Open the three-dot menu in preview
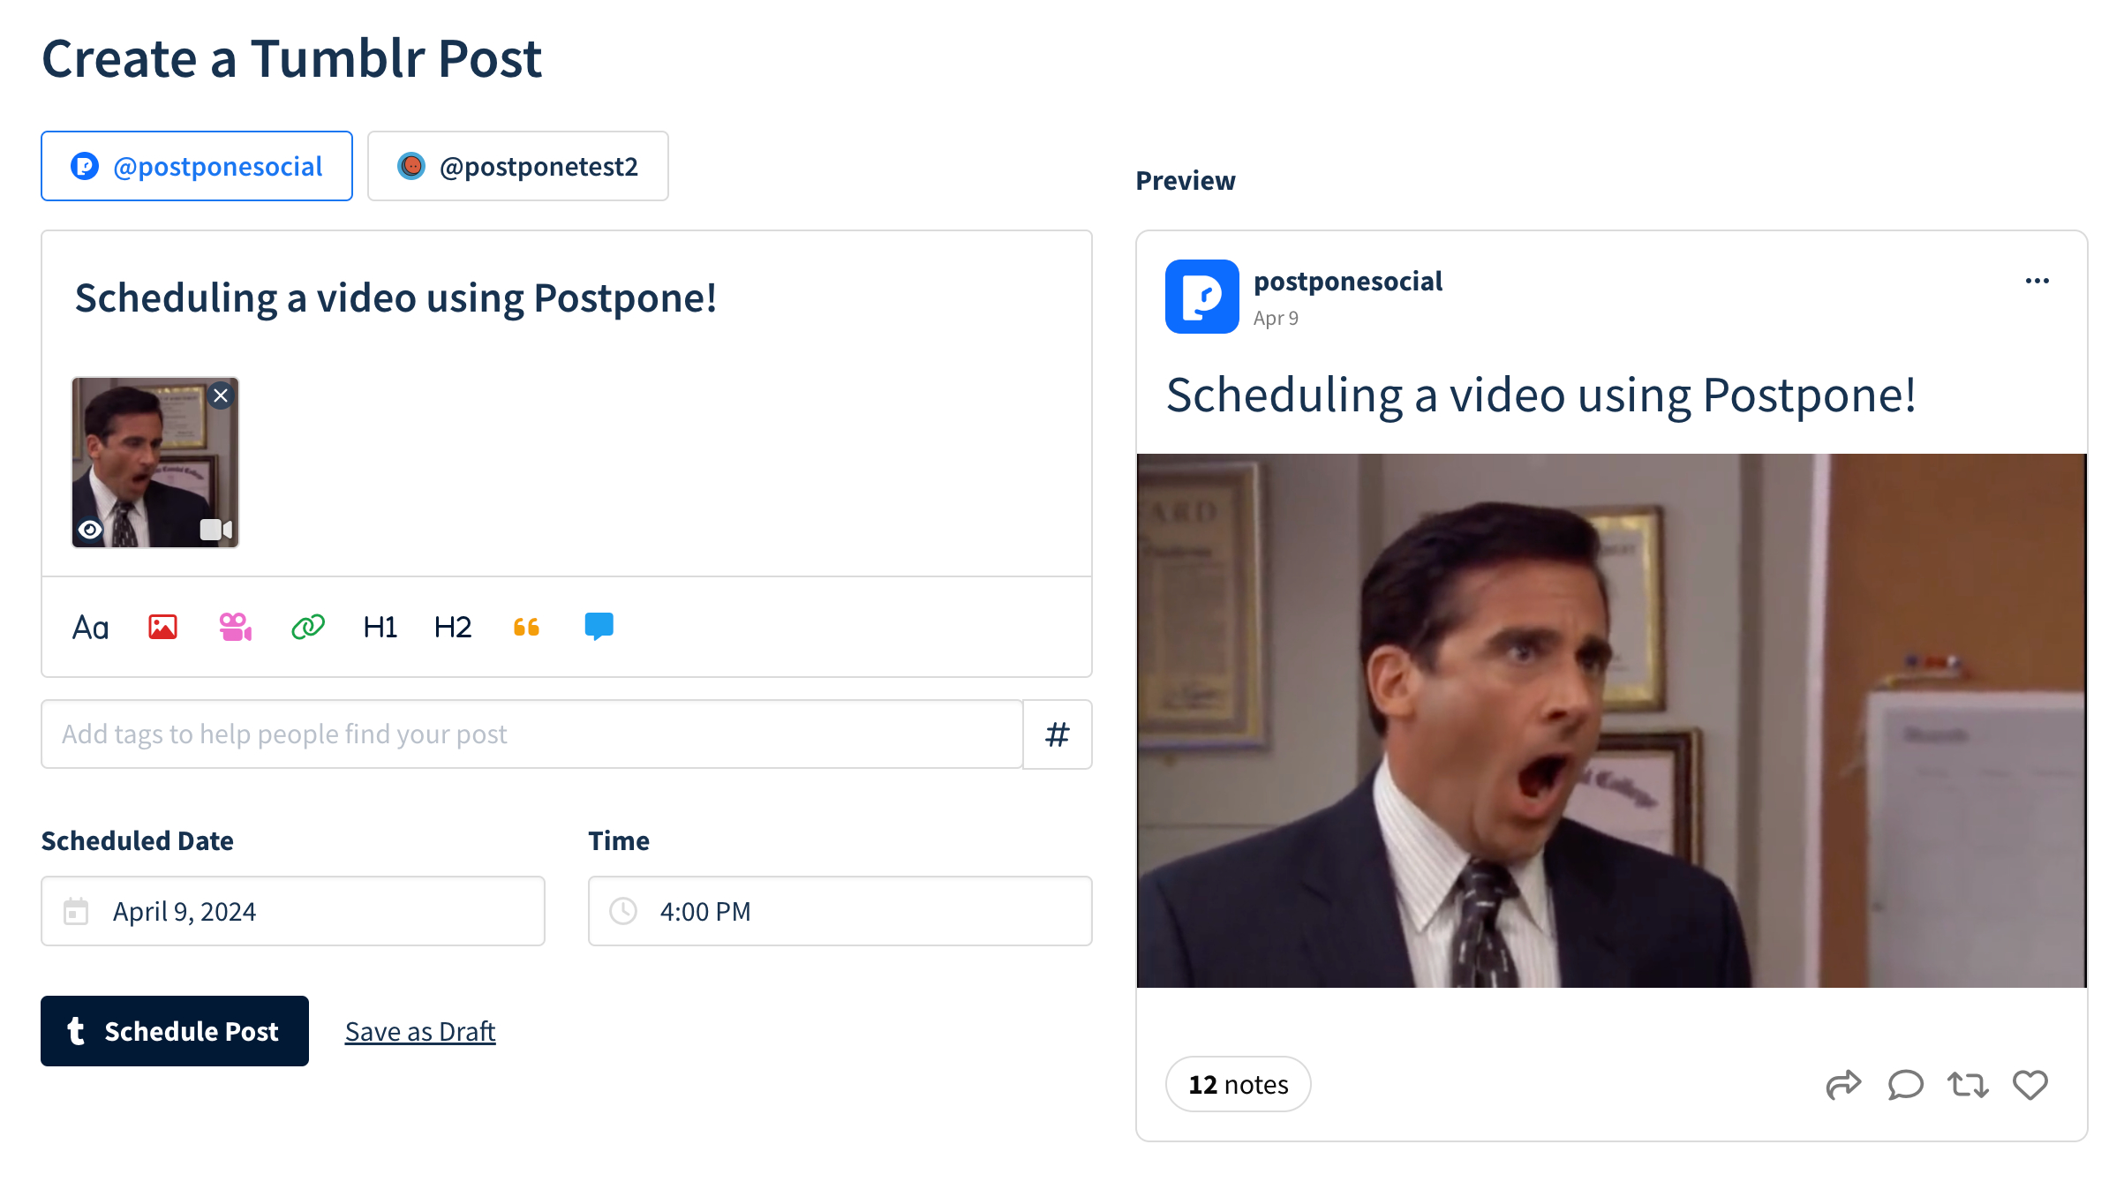Viewport: 2124px width, 1197px height. (x=2037, y=281)
